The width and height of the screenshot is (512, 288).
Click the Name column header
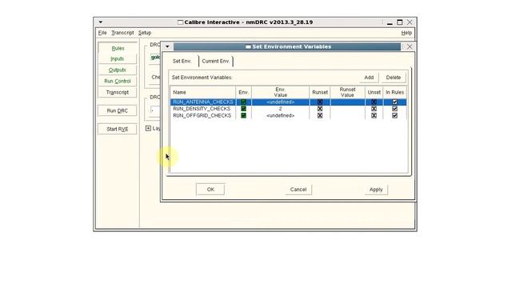coord(202,93)
